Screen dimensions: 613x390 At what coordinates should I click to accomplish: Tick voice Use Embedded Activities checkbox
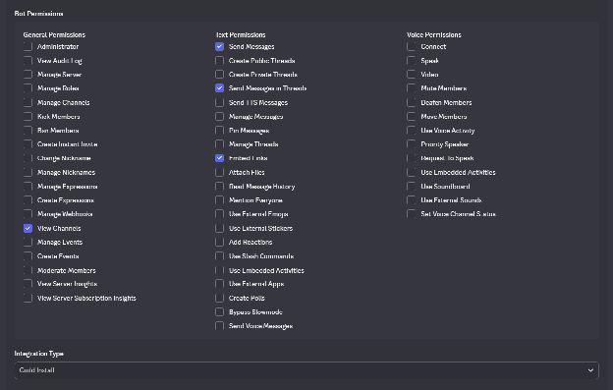click(x=411, y=172)
